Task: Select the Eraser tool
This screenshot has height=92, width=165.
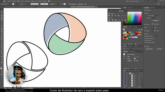Action: (x=2, y=32)
